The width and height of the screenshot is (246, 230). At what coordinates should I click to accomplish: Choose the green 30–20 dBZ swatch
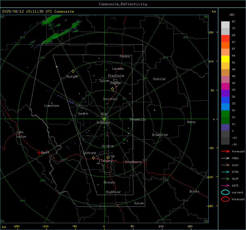[225, 114]
